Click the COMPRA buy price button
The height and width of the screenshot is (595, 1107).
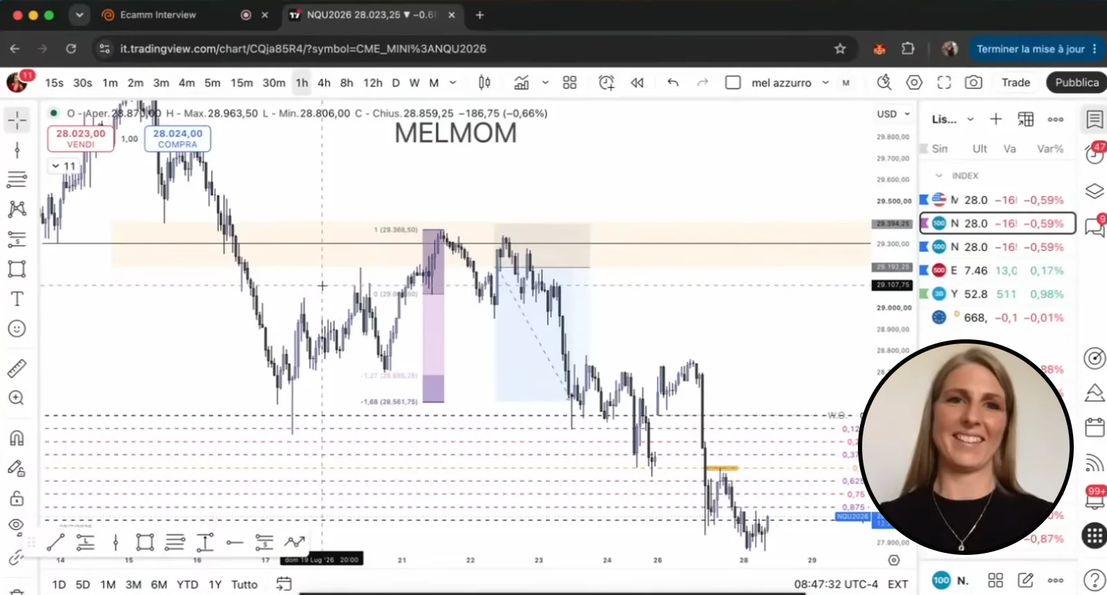178,138
